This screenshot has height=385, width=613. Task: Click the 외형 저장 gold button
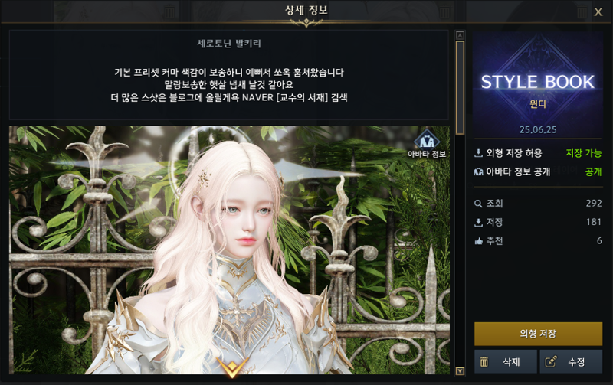point(538,334)
